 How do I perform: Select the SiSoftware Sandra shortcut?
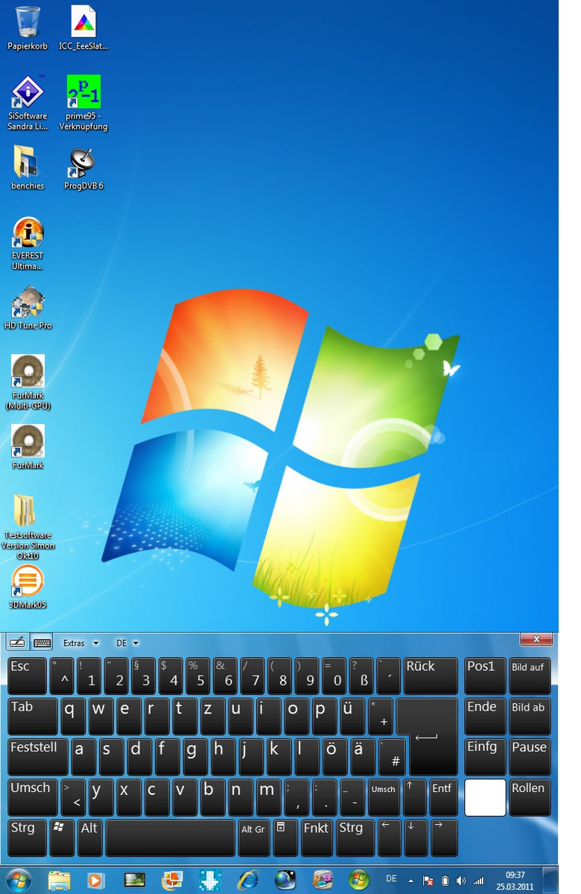(28, 103)
